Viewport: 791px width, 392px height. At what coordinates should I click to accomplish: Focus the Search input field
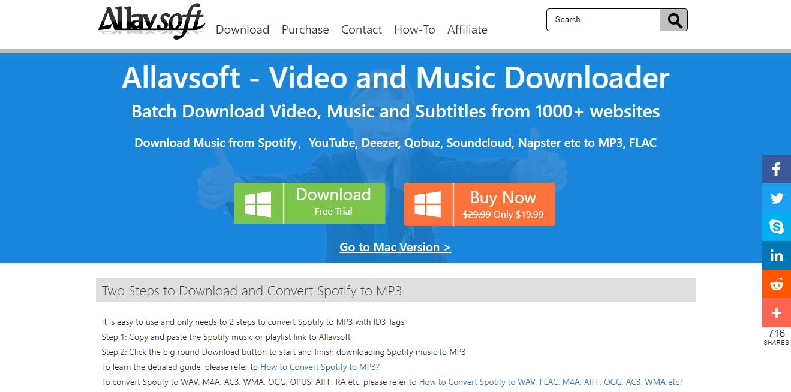click(x=603, y=20)
